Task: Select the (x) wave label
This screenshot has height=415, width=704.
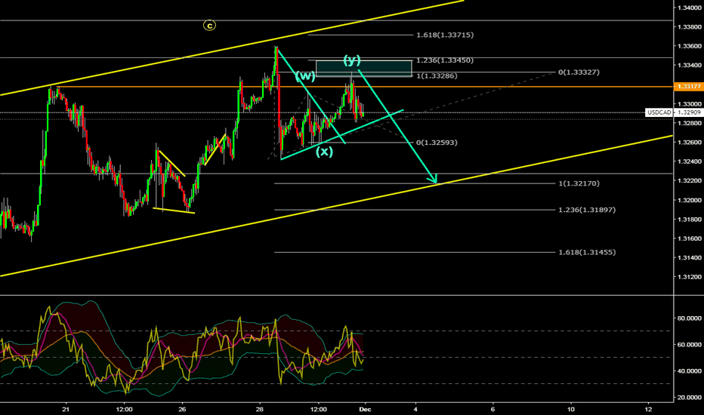Action: pos(324,152)
